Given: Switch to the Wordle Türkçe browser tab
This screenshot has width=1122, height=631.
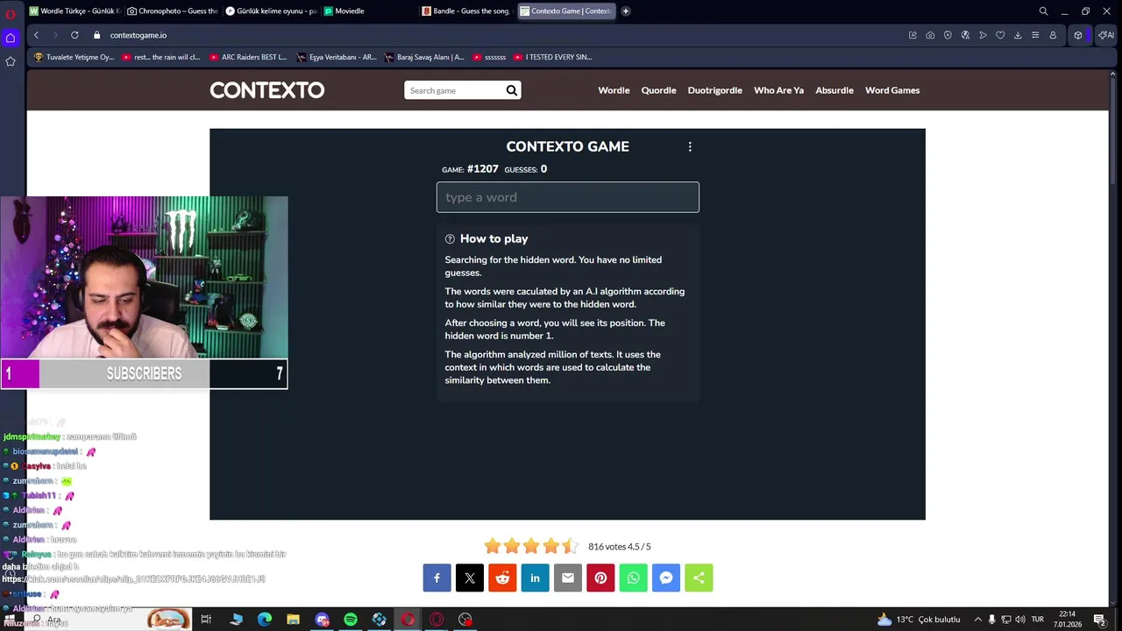Looking at the screenshot, I should [74, 11].
